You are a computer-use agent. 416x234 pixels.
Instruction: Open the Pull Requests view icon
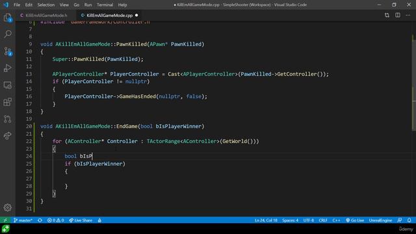7,119
